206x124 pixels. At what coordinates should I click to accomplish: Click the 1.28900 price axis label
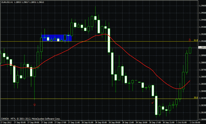202,55
